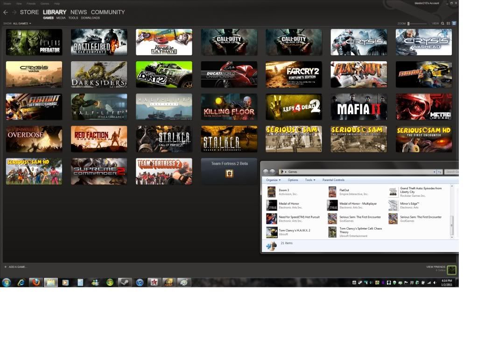Viewport: 478px width, 359px height.
Task: Select Red Faction Guerrilla tile
Action: 99,139
